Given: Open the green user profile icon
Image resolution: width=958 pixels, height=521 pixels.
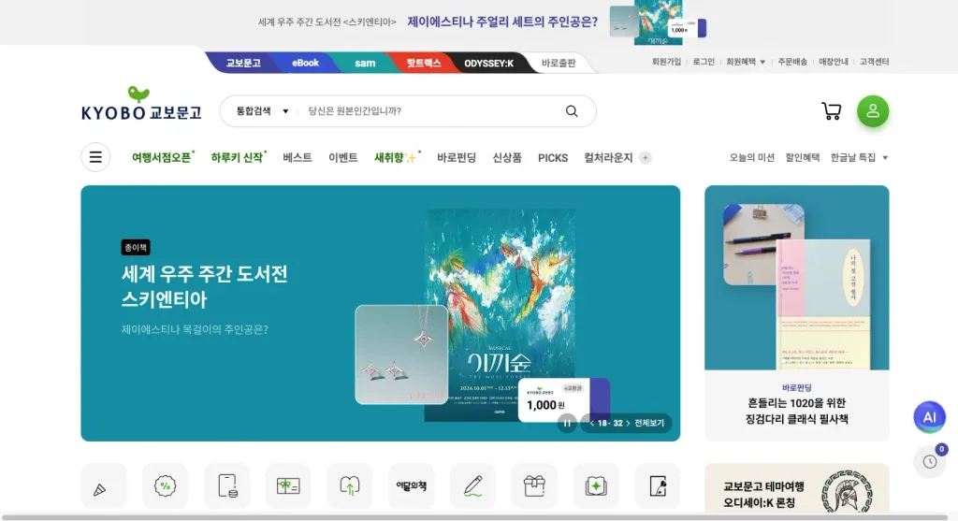Looking at the screenshot, I should [x=873, y=111].
